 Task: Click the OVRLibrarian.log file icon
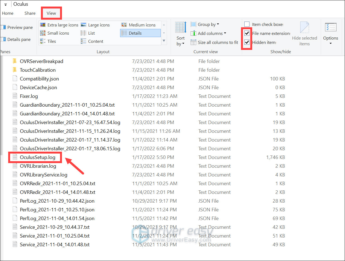tap(15, 166)
